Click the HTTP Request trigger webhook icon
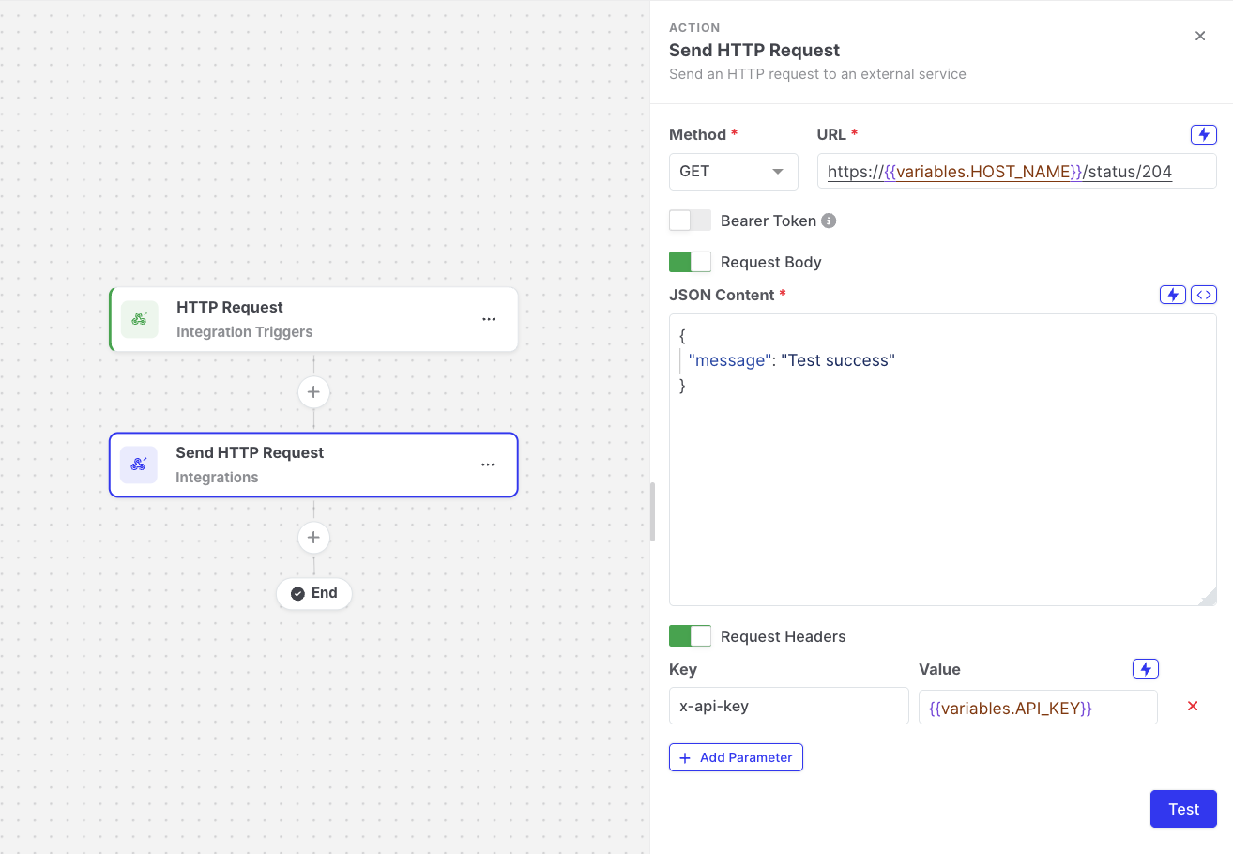 (x=139, y=319)
